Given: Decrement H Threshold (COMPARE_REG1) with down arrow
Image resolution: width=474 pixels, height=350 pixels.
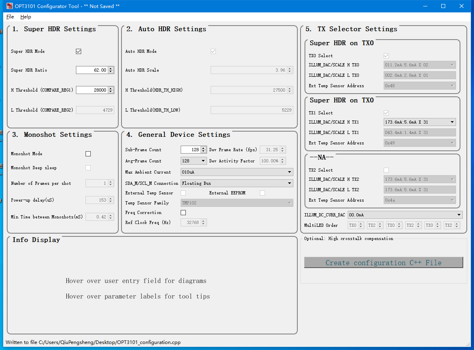Looking at the screenshot, I should (x=111, y=92).
